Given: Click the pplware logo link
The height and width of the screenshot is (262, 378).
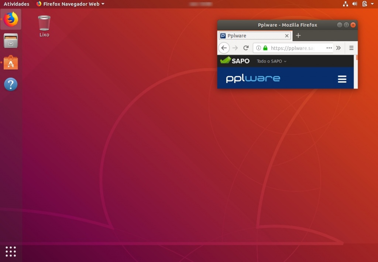Looking at the screenshot, I should [x=252, y=78].
